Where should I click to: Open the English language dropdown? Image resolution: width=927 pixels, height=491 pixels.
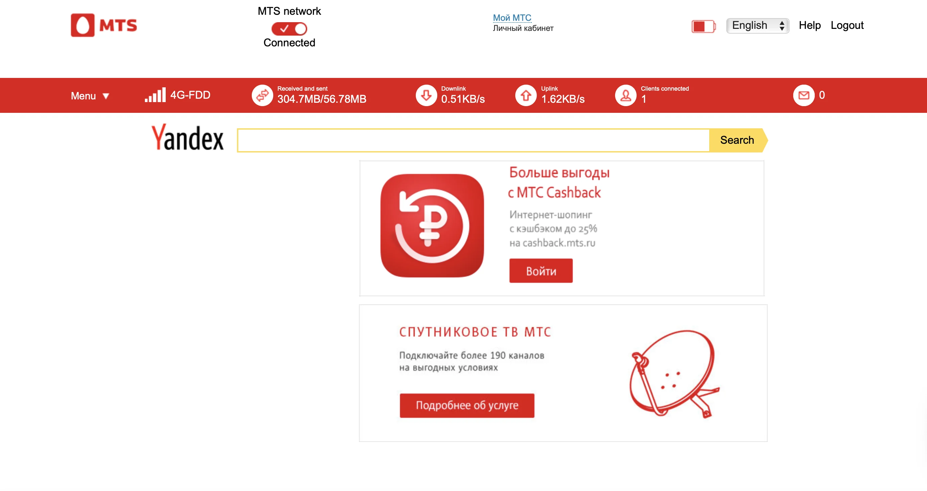coord(758,26)
